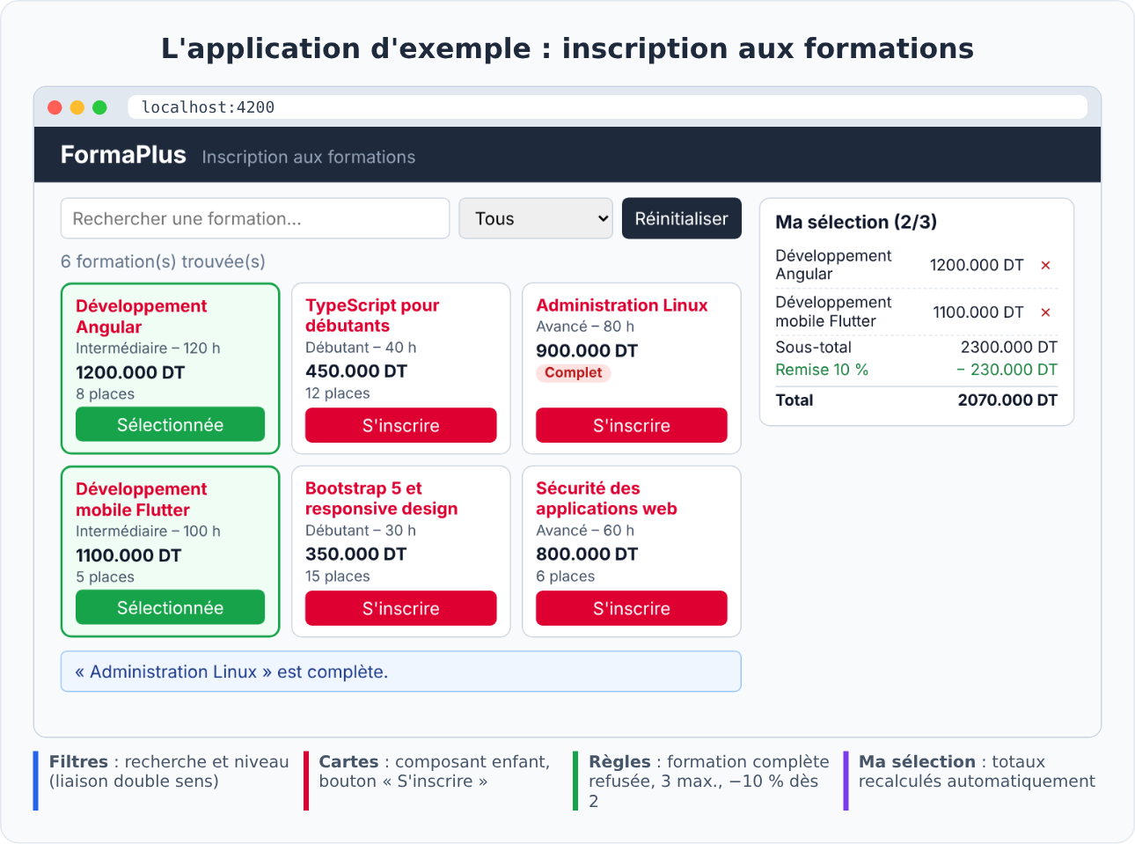The width and height of the screenshot is (1135, 844).
Task: Deselect Développement mobile Flutter via Sélectionnée button
Action: click(x=170, y=607)
